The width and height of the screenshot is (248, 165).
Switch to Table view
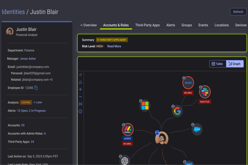pyautogui.click(x=217, y=64)
